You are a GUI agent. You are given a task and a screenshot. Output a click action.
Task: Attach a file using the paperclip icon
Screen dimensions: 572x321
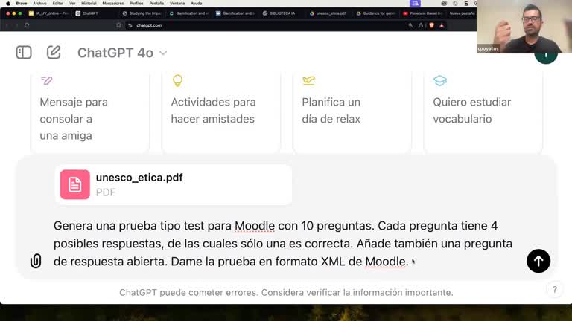tap(36, 261)
